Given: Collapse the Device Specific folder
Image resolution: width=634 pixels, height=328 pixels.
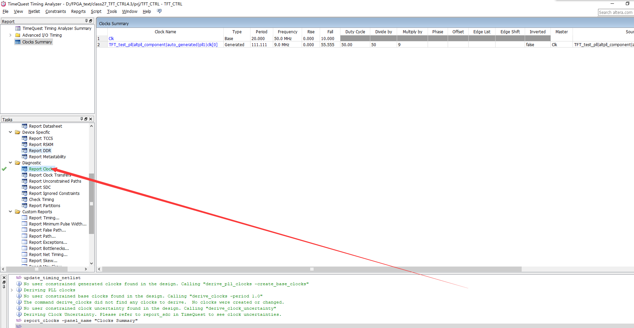Looking at the screenshot, I should click(x=10, y=132).
